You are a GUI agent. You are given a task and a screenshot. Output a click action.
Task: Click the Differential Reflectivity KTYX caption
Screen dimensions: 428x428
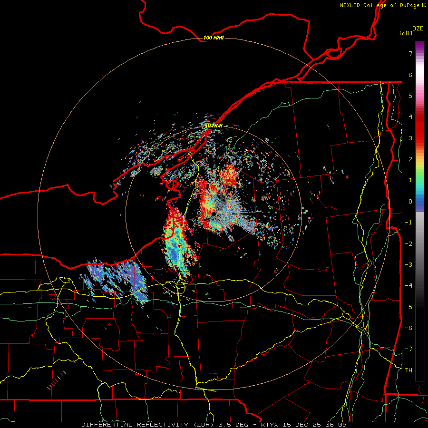tap(214, 425)
